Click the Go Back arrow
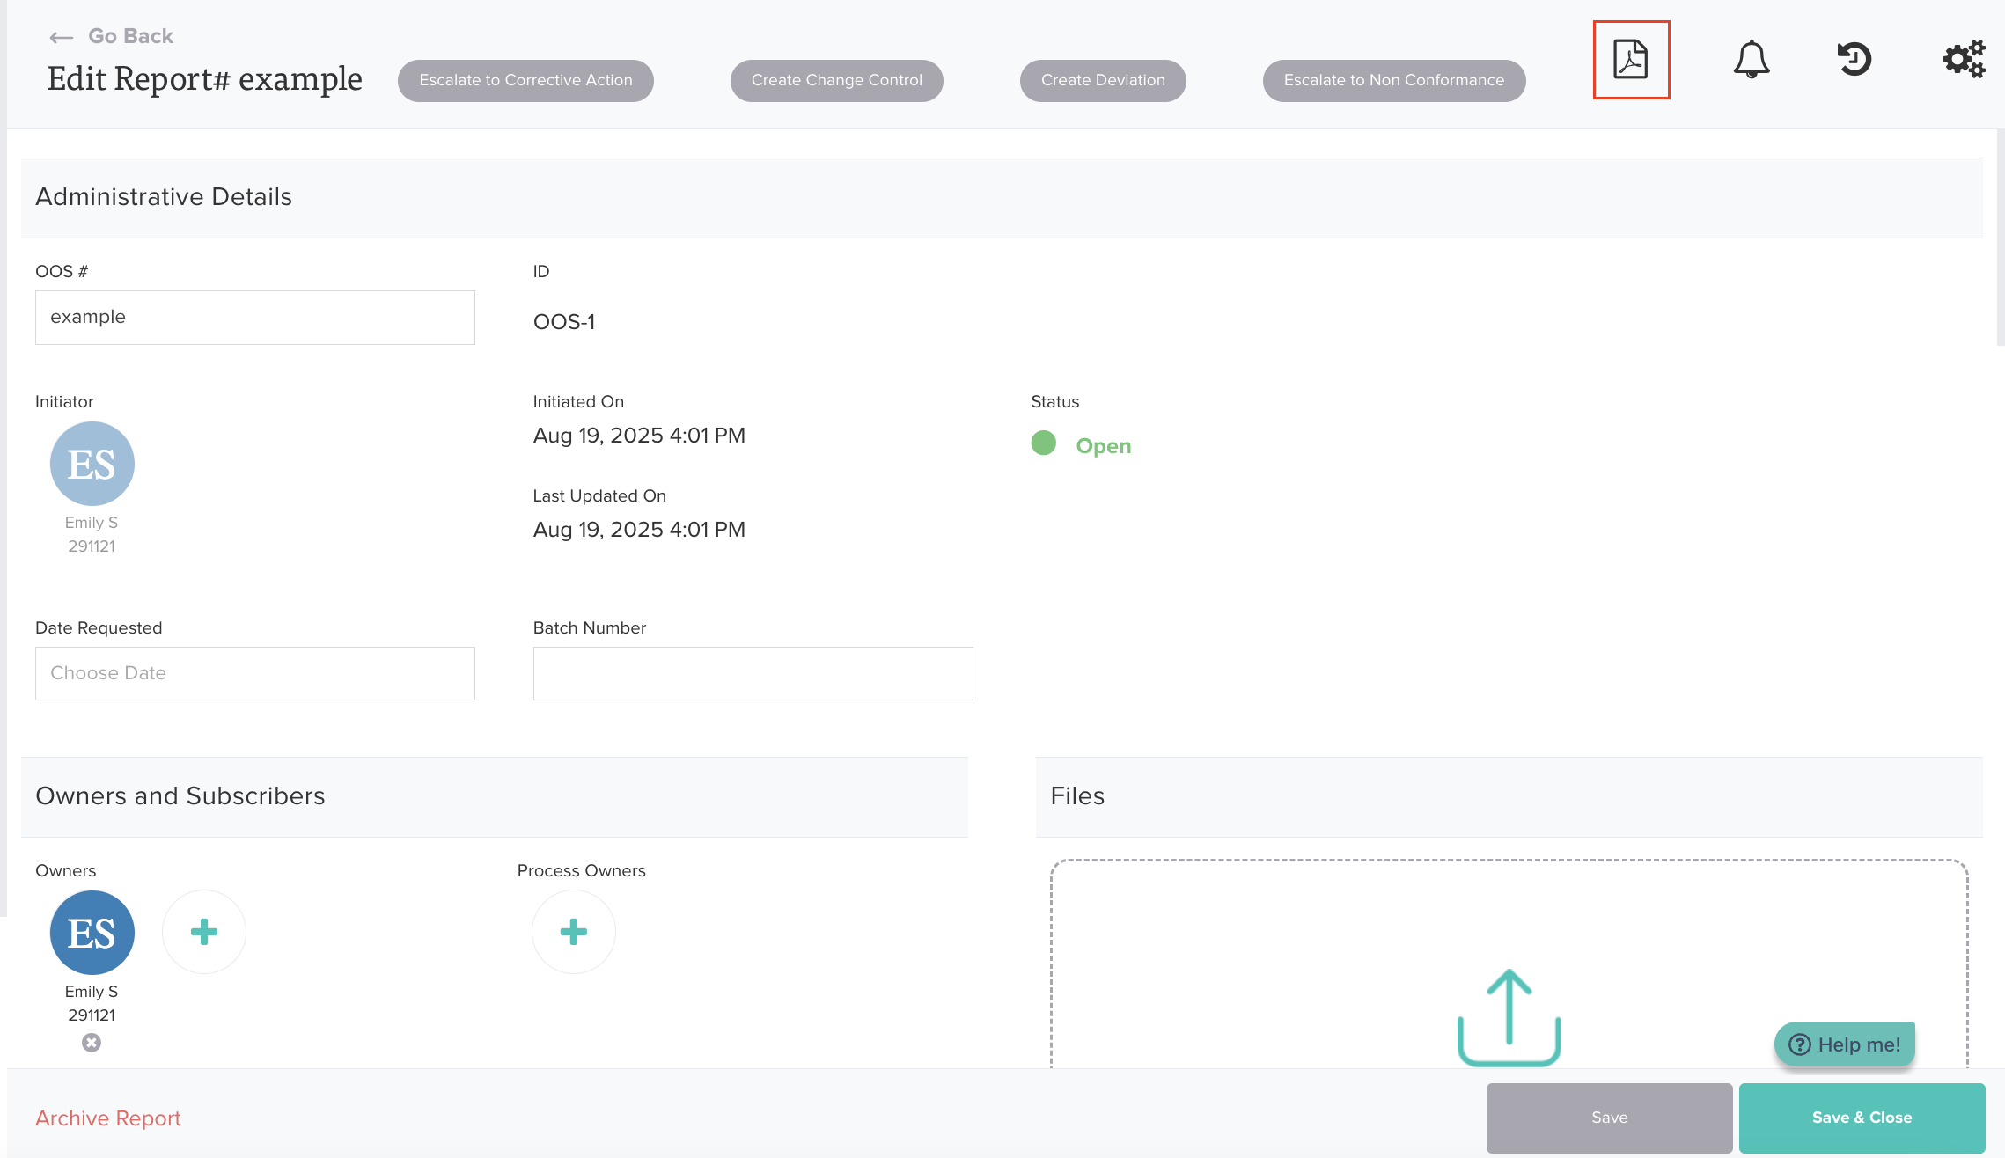2005x1158 pixels. coord(61,37)
